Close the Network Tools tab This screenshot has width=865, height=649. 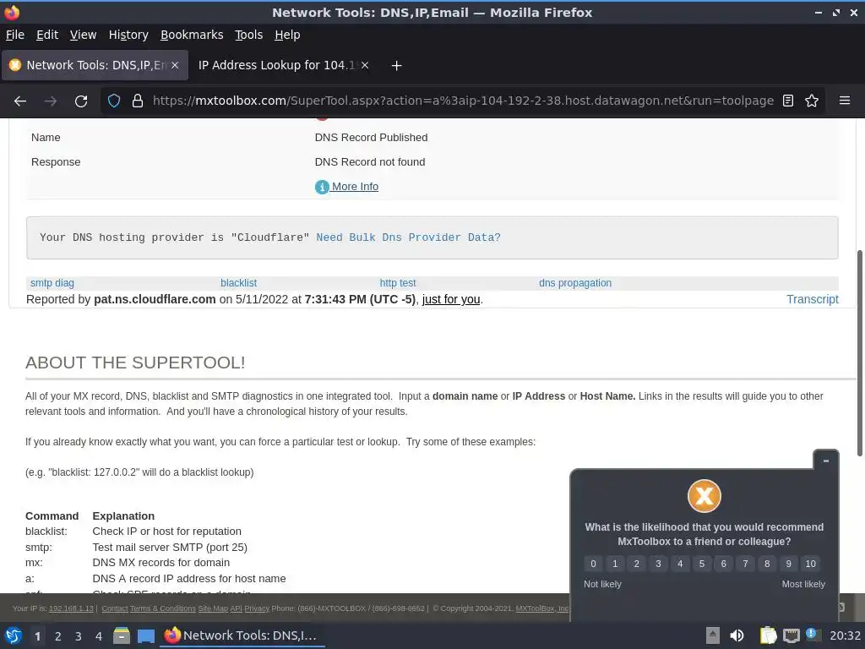tap(175, 65)
